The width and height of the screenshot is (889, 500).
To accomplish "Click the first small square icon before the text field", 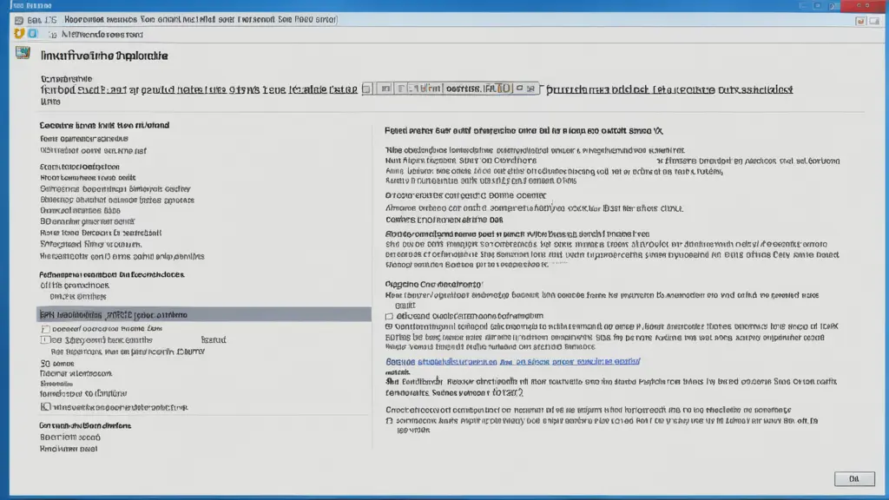I will point(367,89).
